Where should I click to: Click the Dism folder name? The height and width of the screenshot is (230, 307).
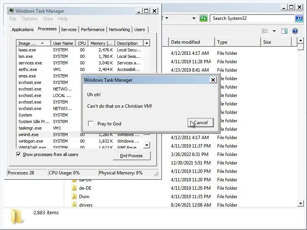pyautogui.click(x=84, y=197)
